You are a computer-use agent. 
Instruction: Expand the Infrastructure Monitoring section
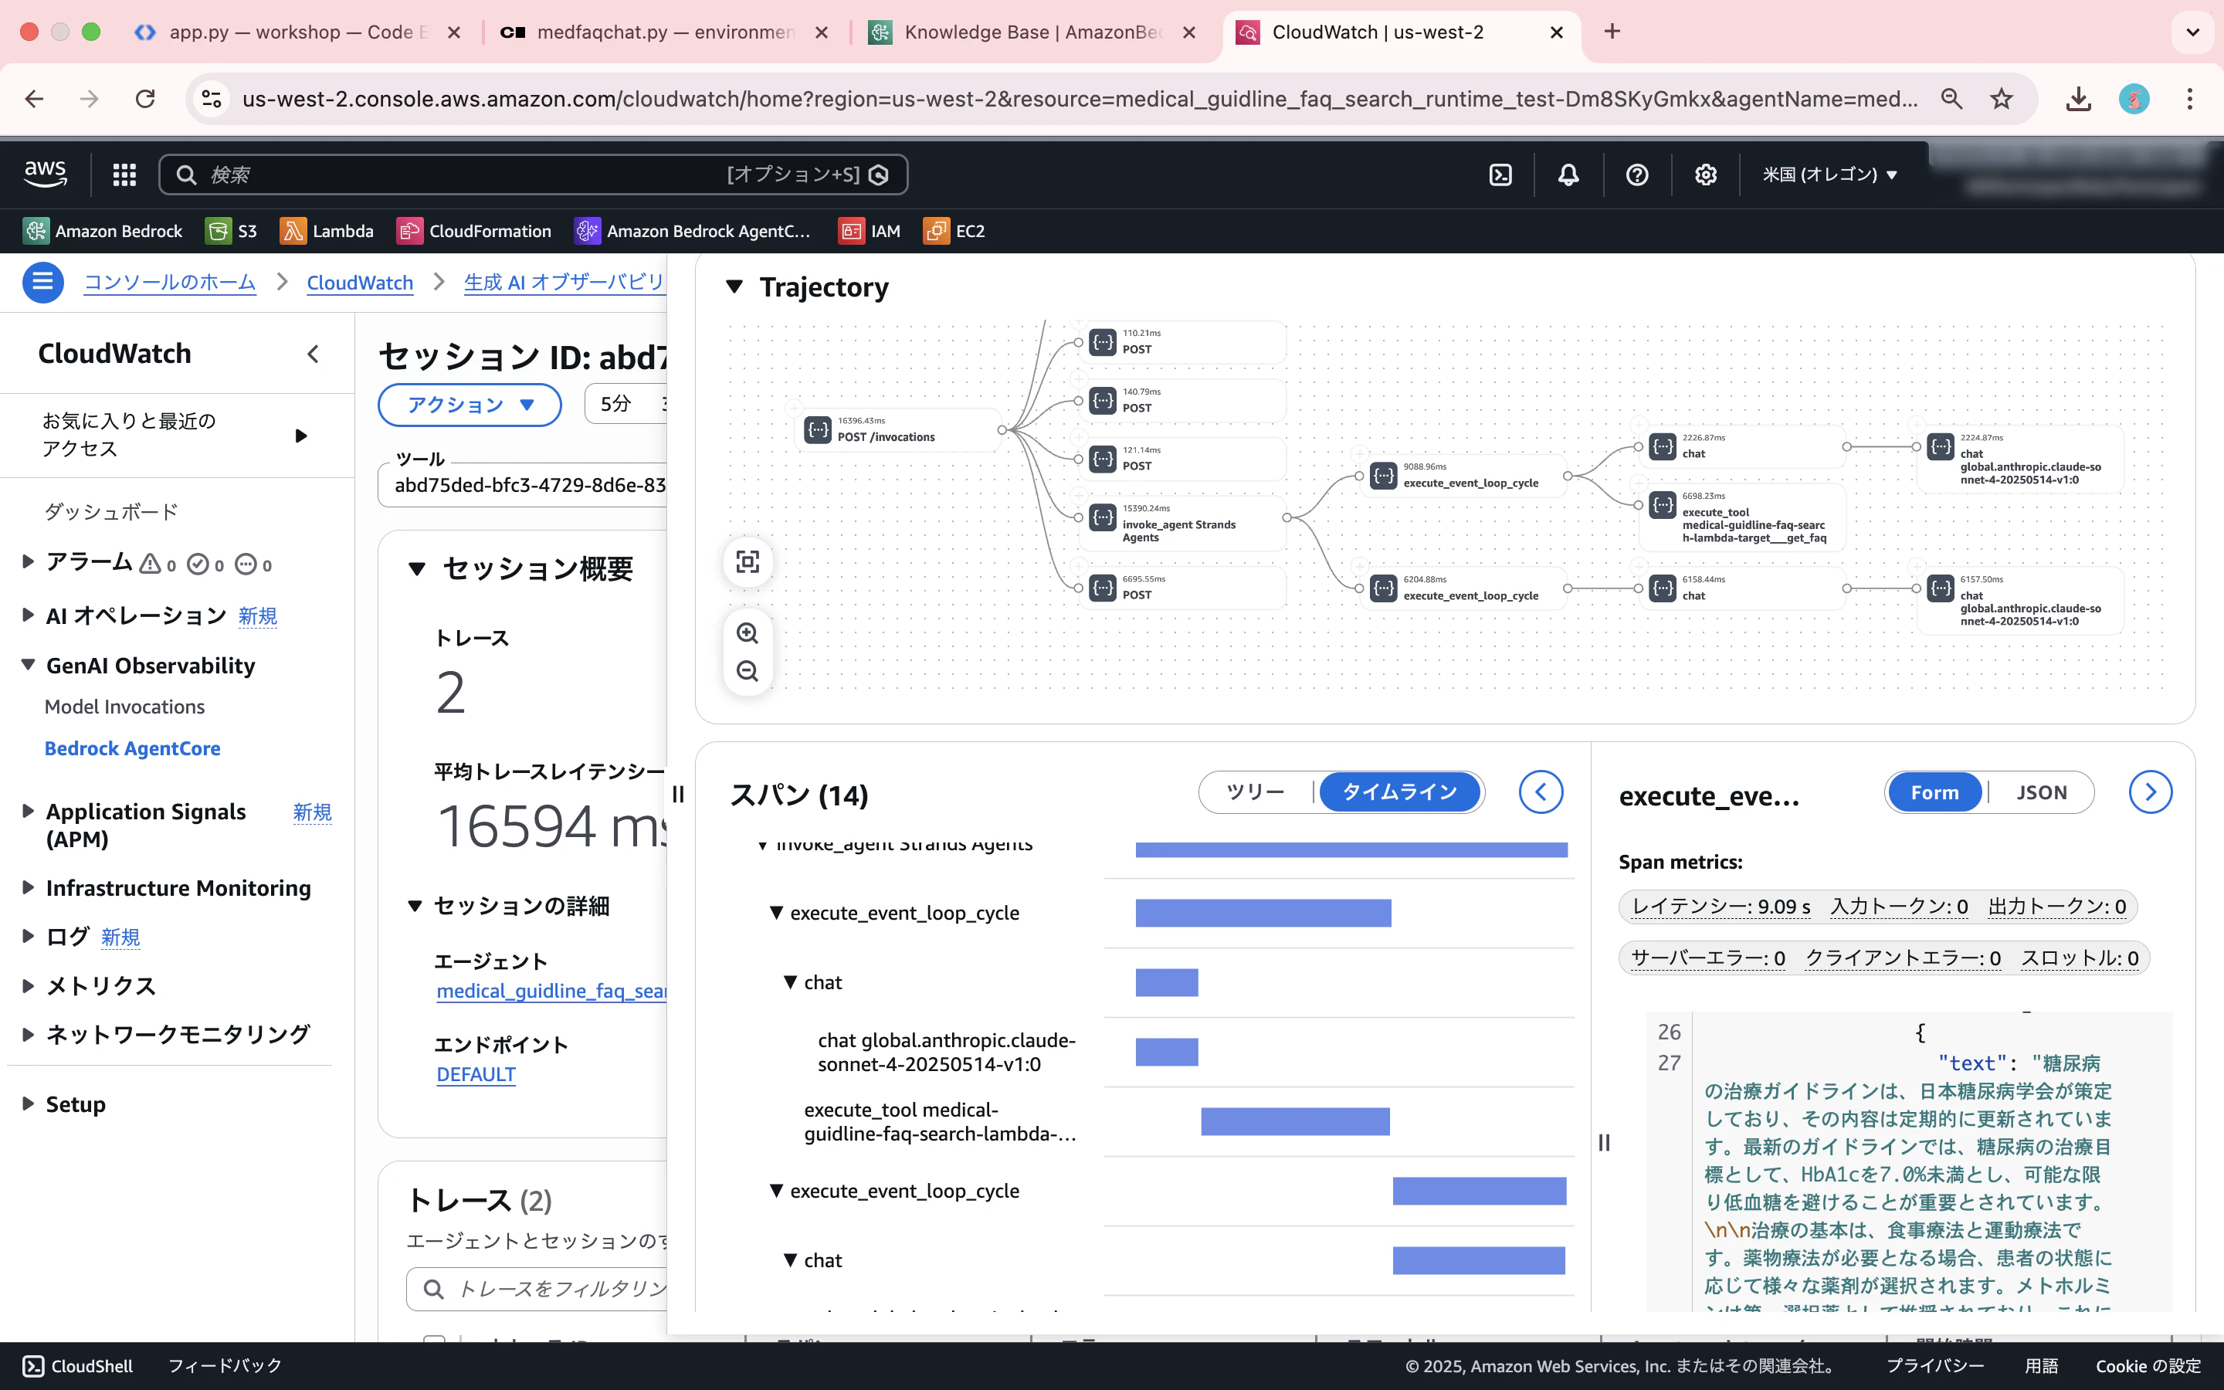point(28,887)
